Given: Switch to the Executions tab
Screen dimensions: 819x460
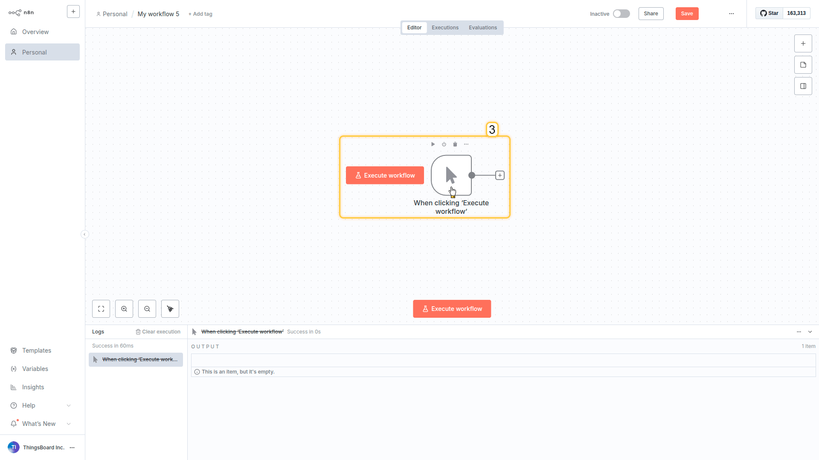Looking at the screenshot, I should (445, 28).
